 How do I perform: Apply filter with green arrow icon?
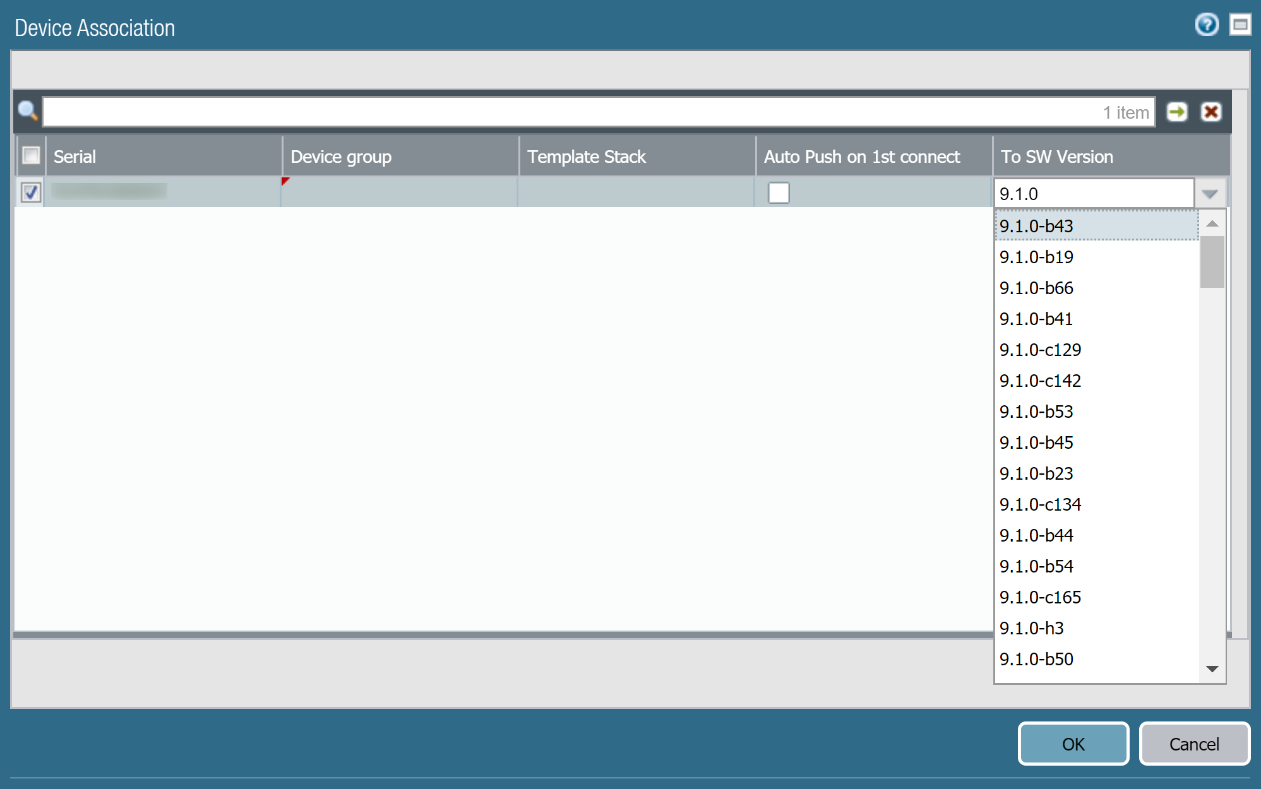click(x=1176, y=112)
